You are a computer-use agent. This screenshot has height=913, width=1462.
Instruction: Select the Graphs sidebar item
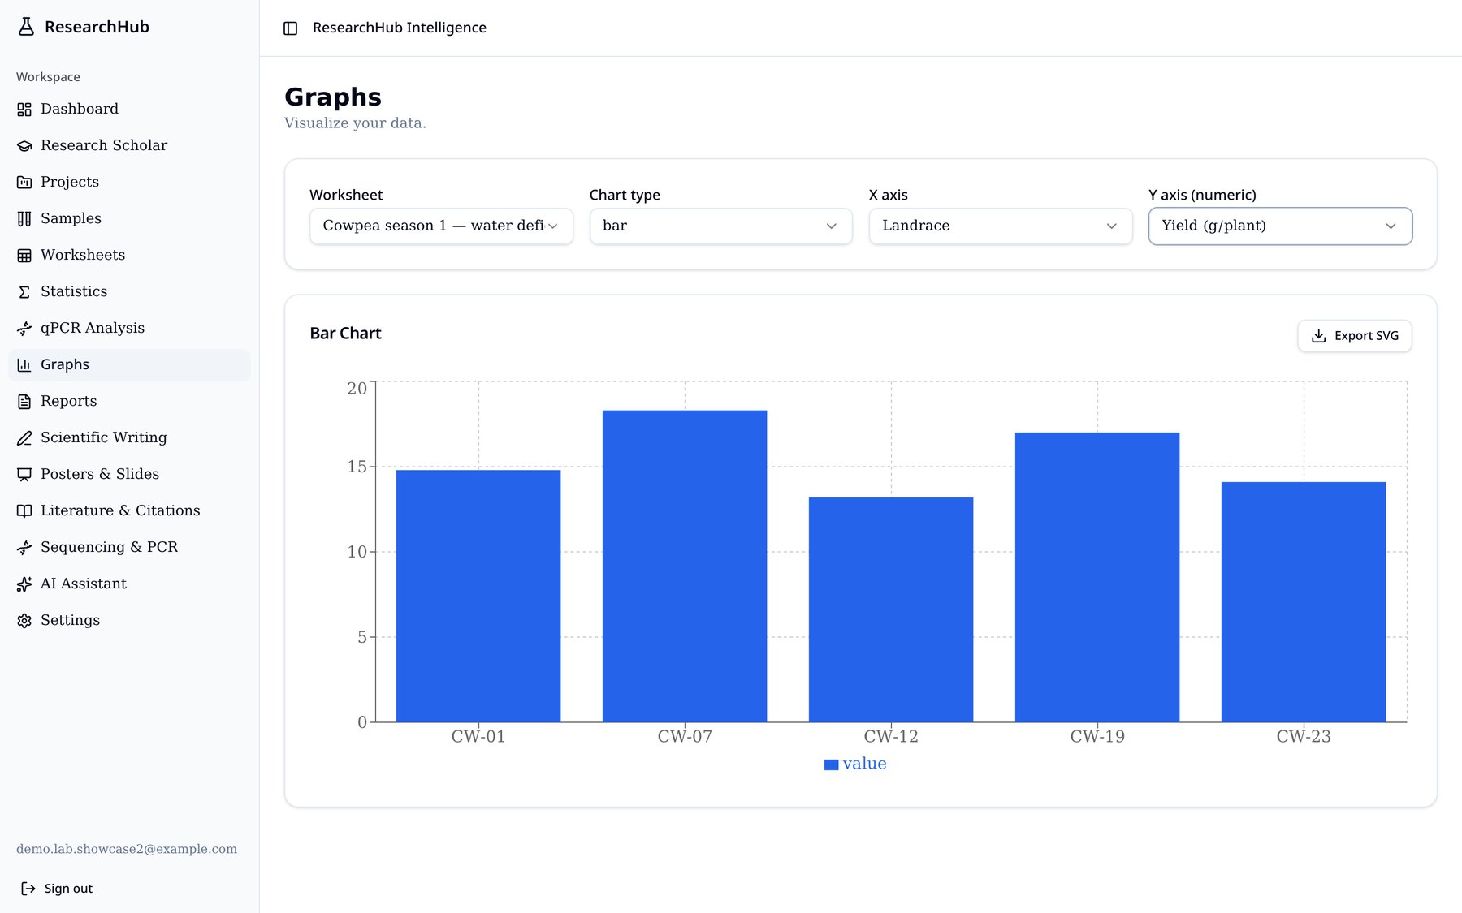(x=129, y=365)
